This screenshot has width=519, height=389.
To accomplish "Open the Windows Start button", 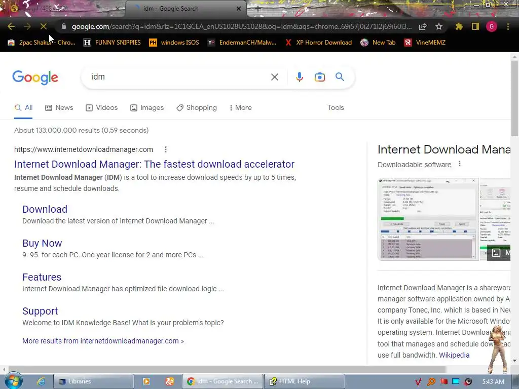I will point(13,381).
